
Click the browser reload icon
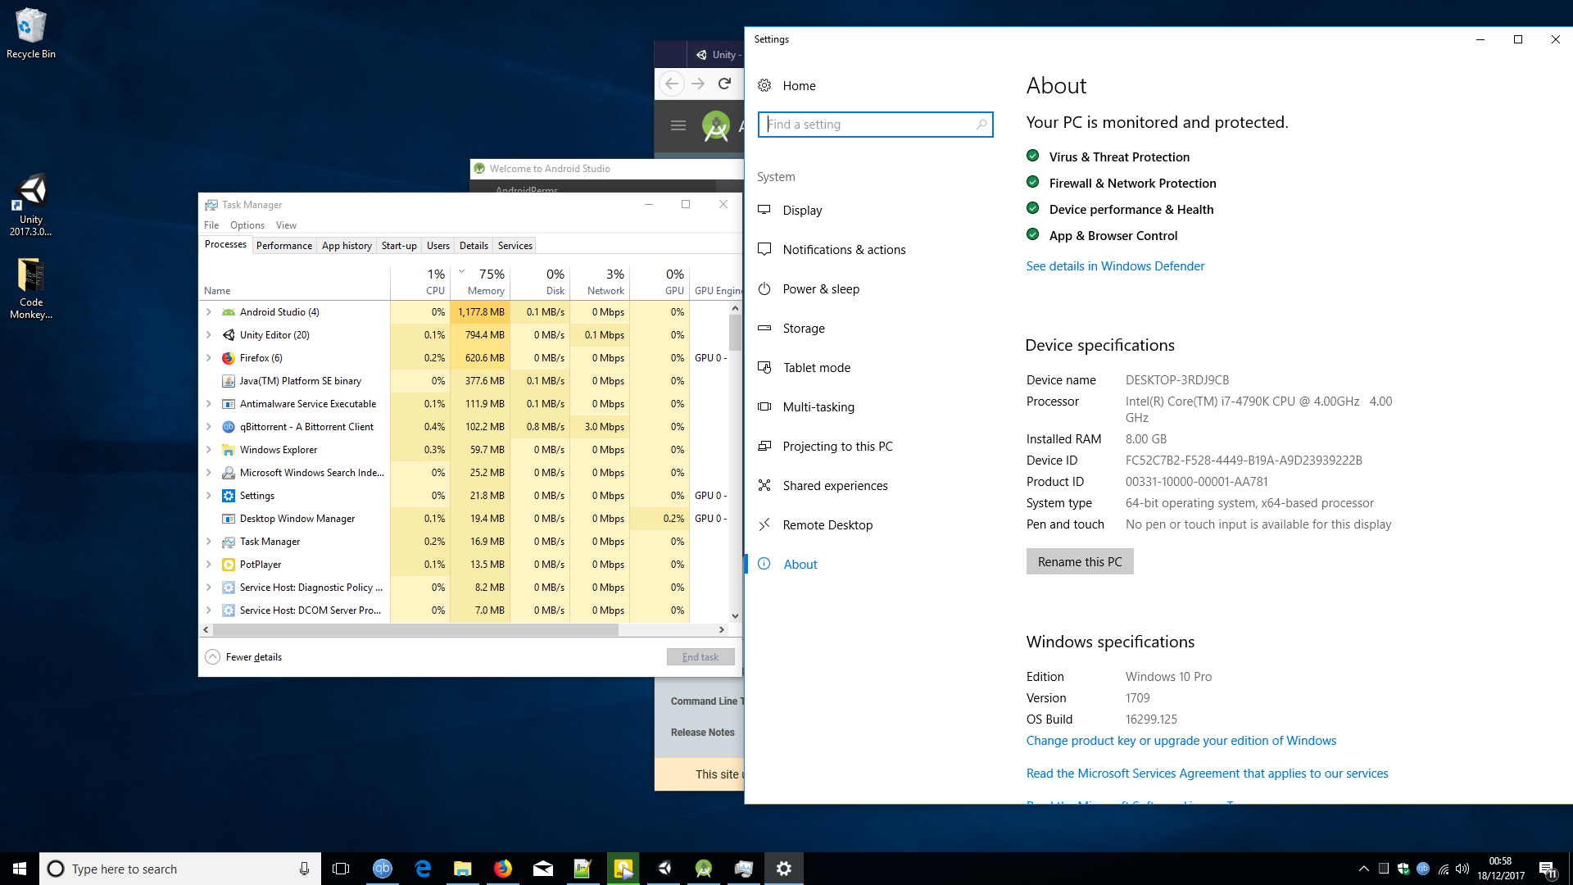coord(724,84)
